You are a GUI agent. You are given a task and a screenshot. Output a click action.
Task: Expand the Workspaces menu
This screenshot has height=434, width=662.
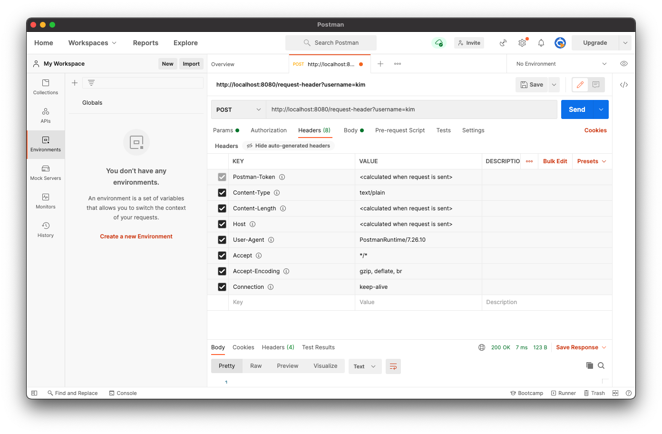[x=92, y=43]
